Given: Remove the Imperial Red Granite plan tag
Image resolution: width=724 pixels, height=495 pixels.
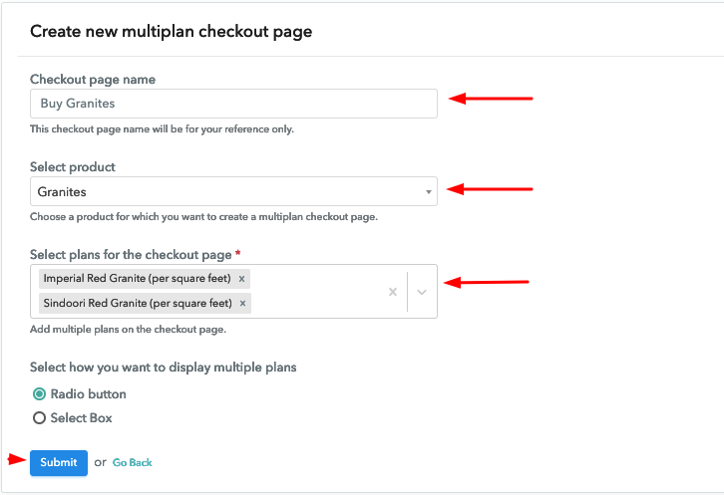Looking at the screenshot, I should pos(241,279).
